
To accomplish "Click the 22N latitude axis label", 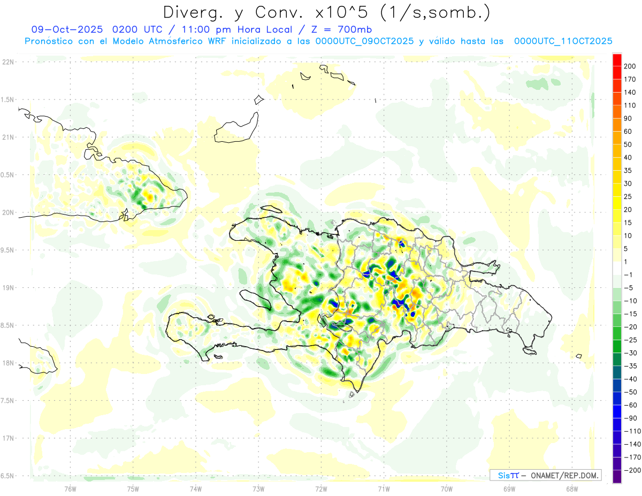I will tap(8, 62).
